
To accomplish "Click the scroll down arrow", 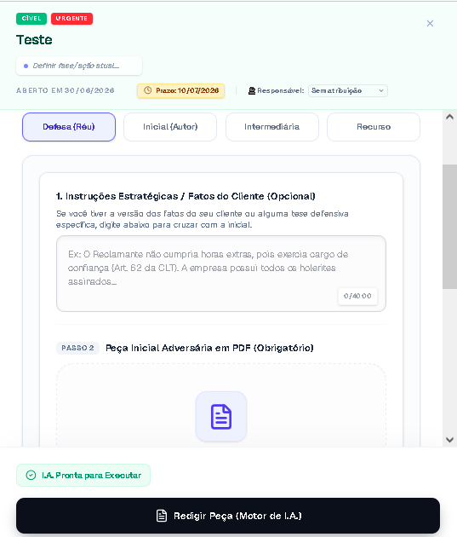I will pos(450,439).
